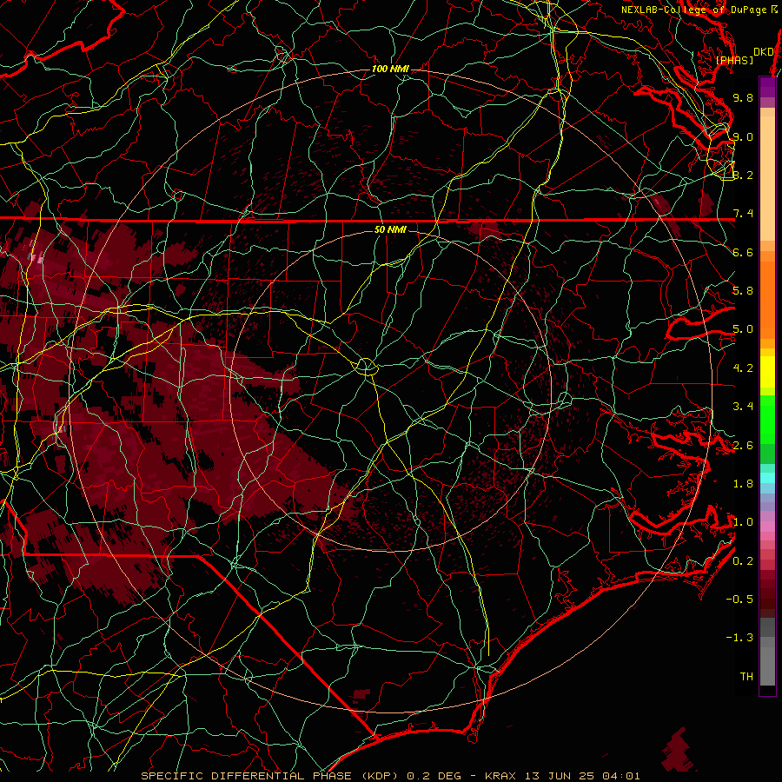Click the 9.8 value on color scale
This screenshot has height=782, width=782.
point(743,97)
